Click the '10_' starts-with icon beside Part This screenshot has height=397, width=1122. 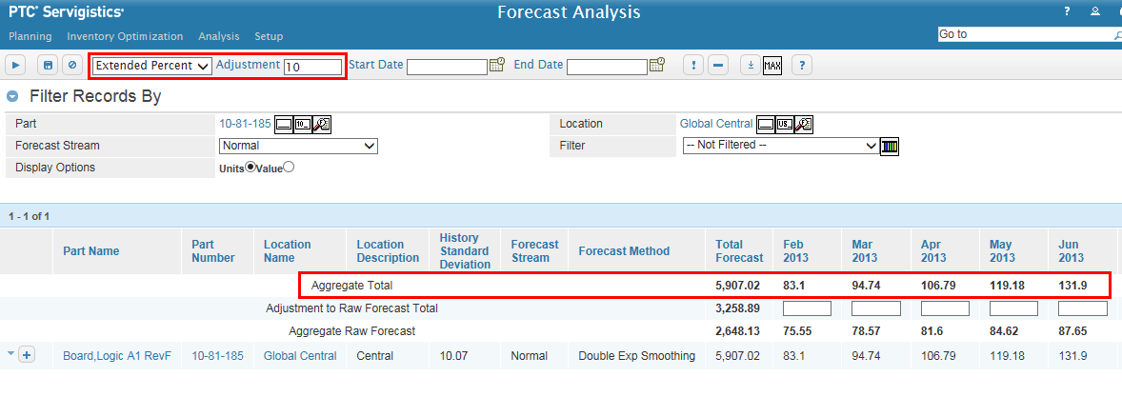(303, 125)
